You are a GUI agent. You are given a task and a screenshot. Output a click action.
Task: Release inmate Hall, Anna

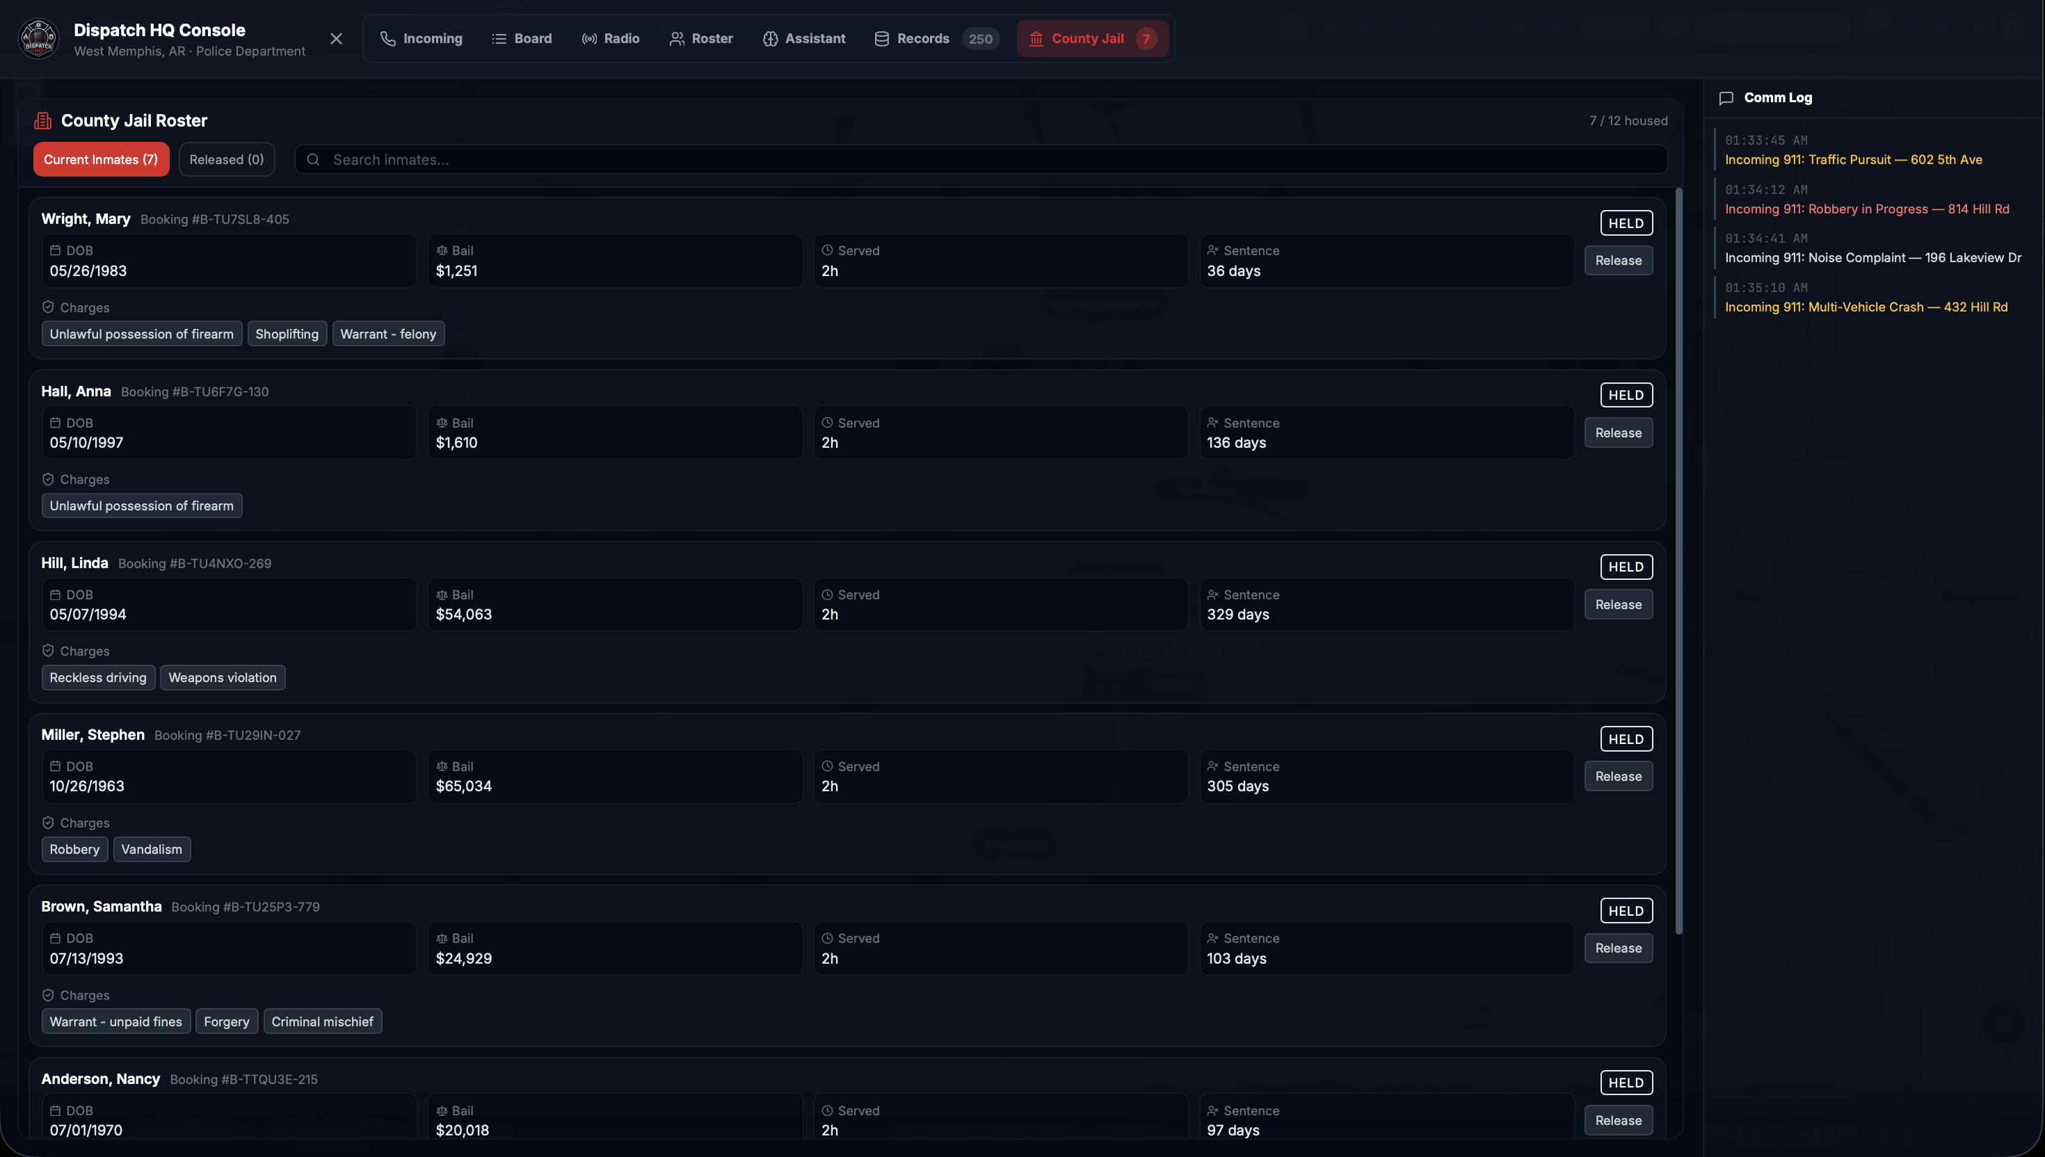tap(1618, 433)
